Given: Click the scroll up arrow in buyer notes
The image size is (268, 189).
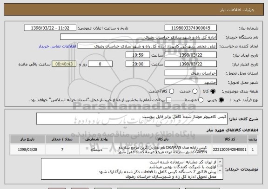Looking at the screenshot, I should 220,161.
